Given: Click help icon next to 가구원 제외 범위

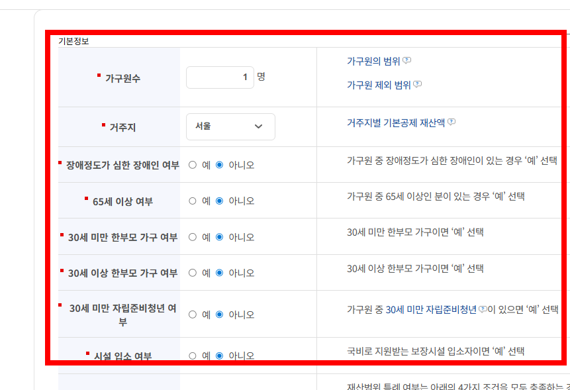Looking at the screenshot, I should coord(418,84).
